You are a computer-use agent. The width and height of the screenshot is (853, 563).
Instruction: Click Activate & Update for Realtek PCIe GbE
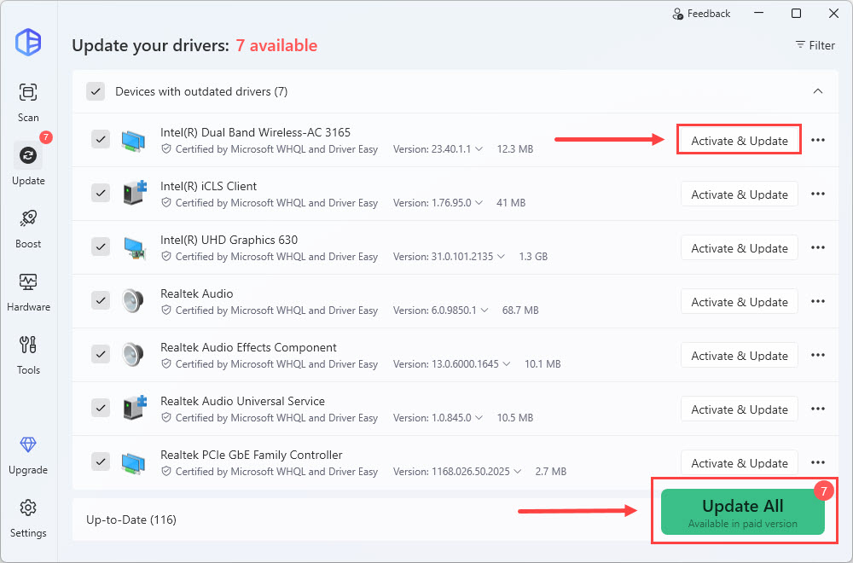click(739, 463)
